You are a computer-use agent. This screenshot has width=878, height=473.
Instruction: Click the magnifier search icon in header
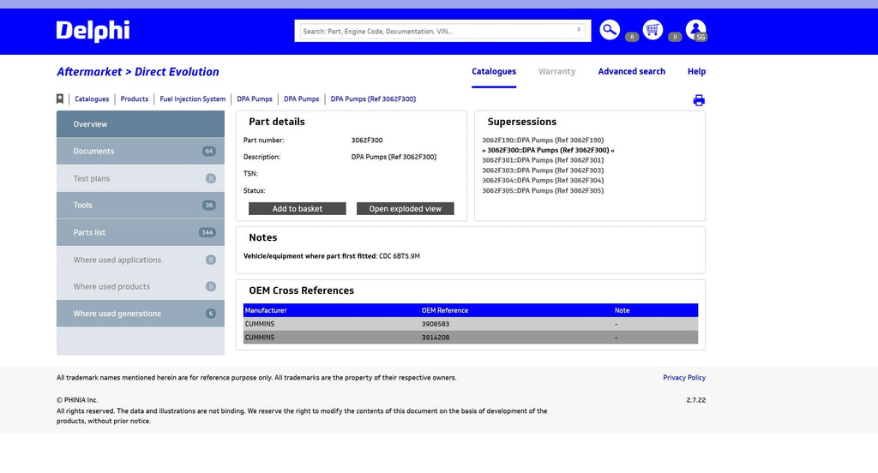click(x=610, y=30)
